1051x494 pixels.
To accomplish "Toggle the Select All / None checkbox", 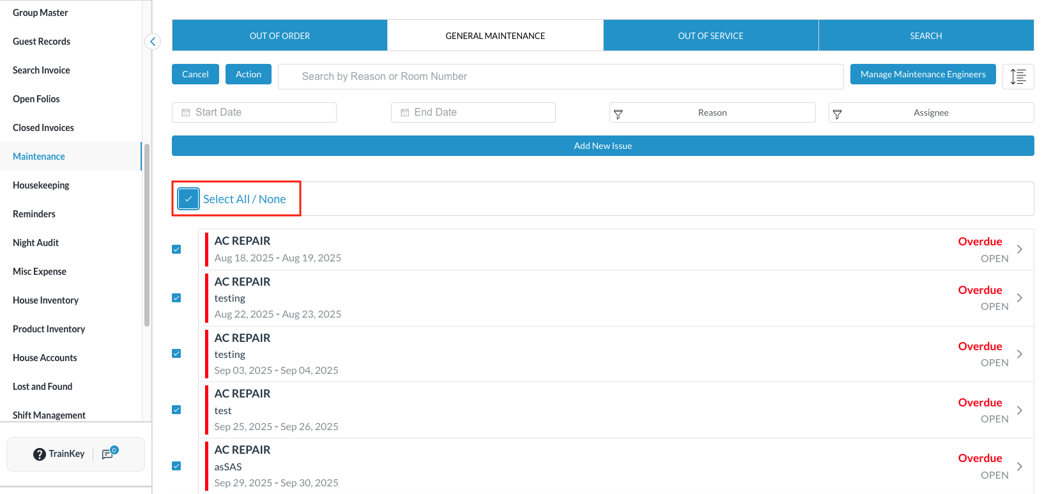I will 188,199.
